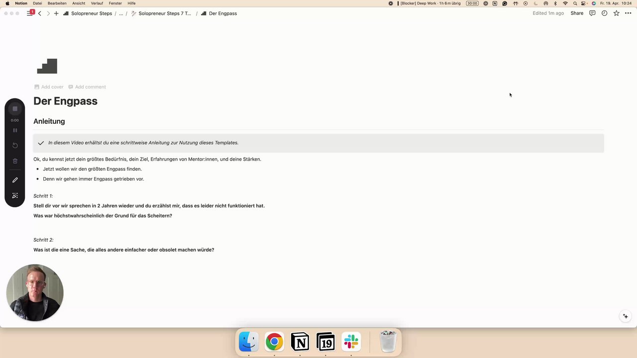Open the Solopreneur Steps breadcrumb
Screen dimensions: 637x358
(x=88, y=13)
